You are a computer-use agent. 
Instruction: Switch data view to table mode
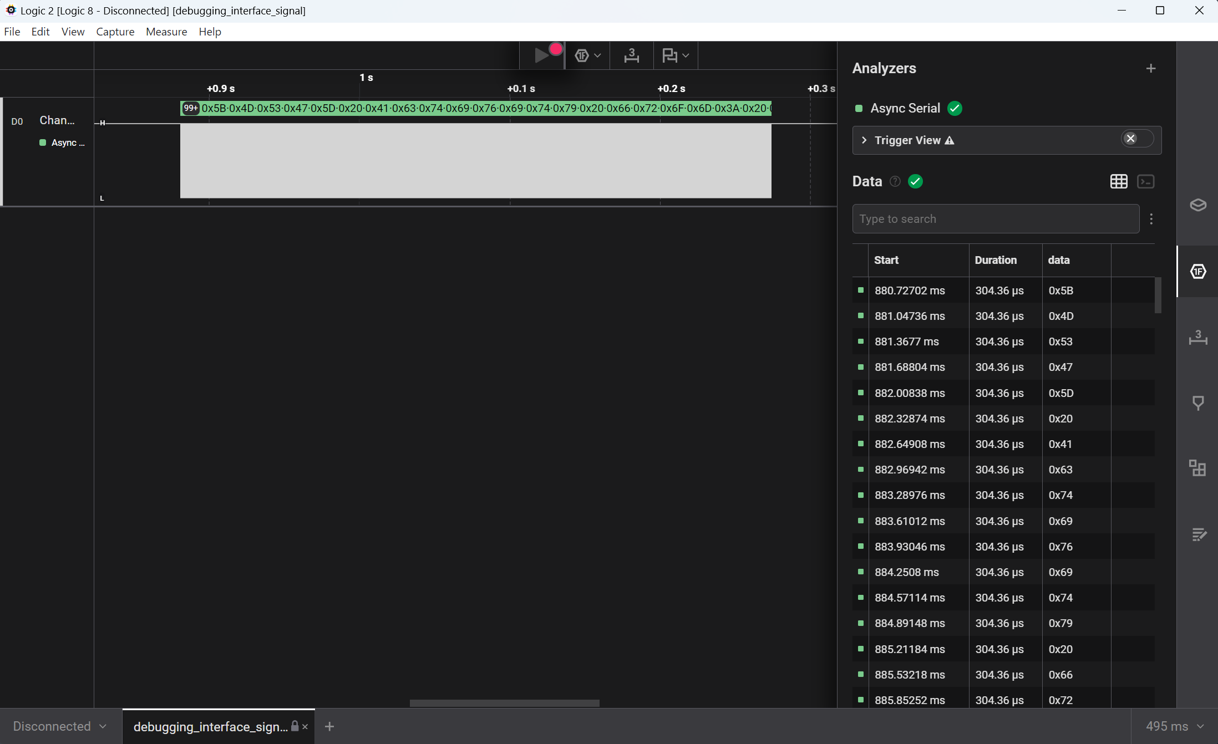pyautogui.click(x=1119, y=181)
